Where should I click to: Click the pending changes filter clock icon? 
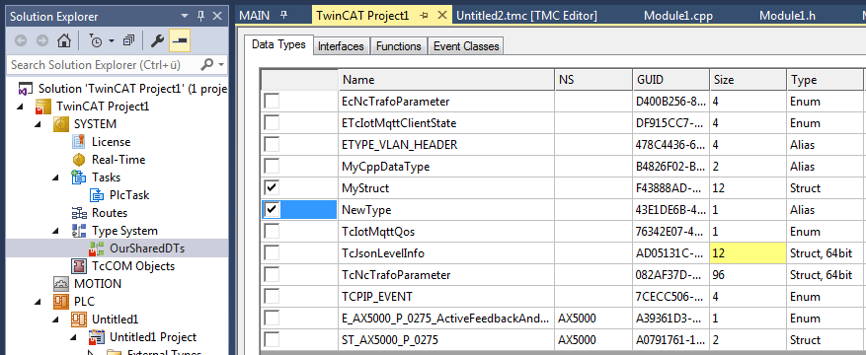click(x=95, y=40)
